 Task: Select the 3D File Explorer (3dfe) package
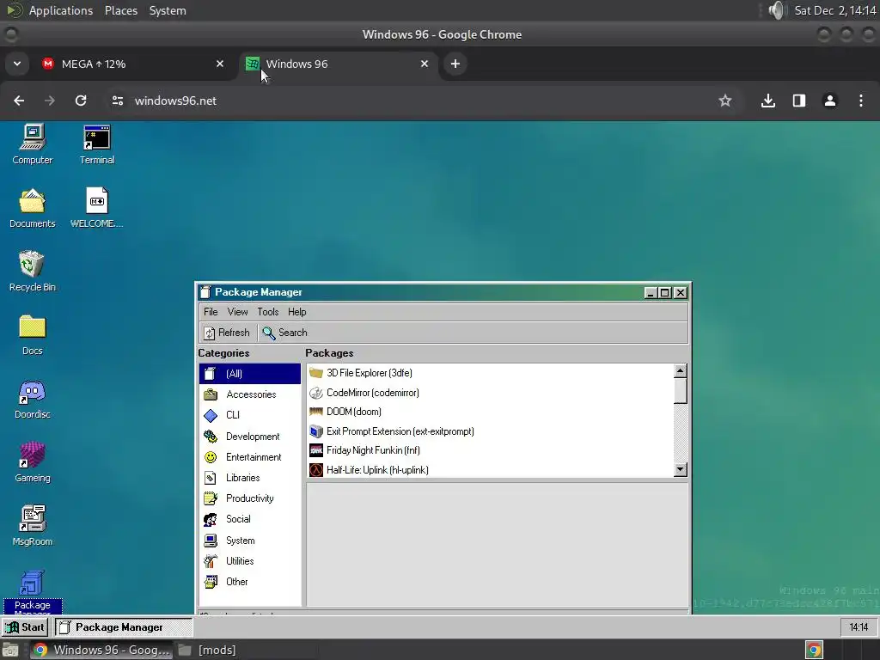490,373
